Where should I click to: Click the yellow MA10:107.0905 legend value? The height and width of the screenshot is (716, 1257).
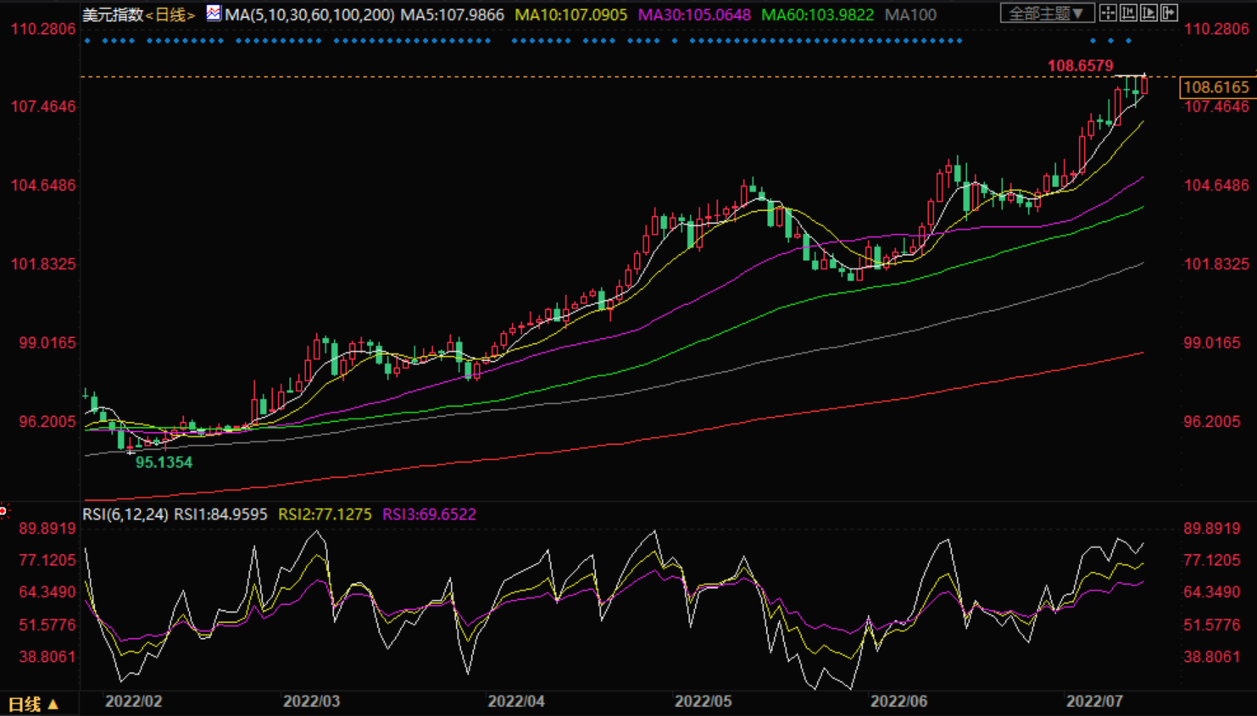(570, 15)
